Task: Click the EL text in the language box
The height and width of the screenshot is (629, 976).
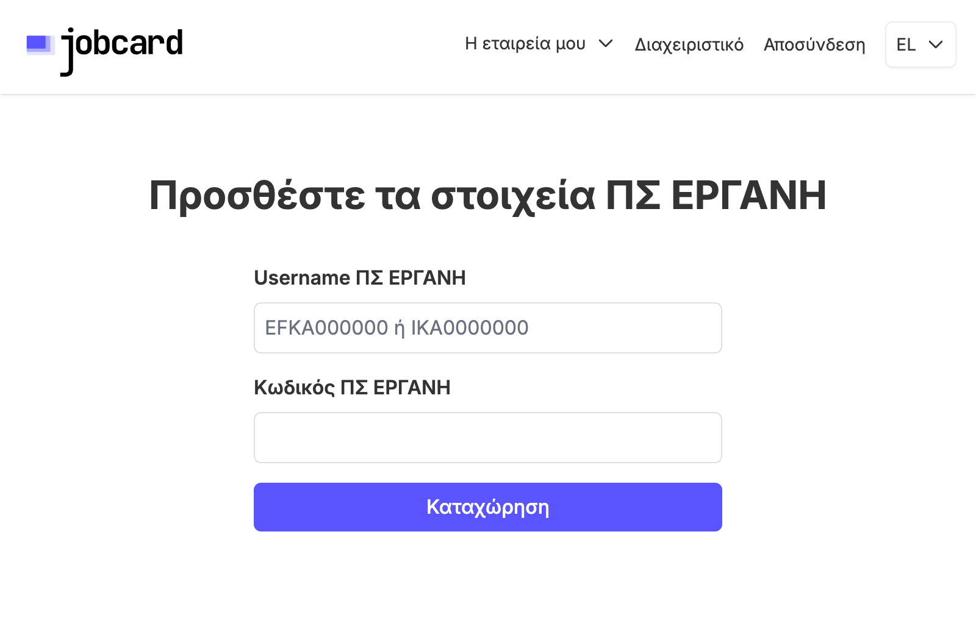Action: [906, 44]
